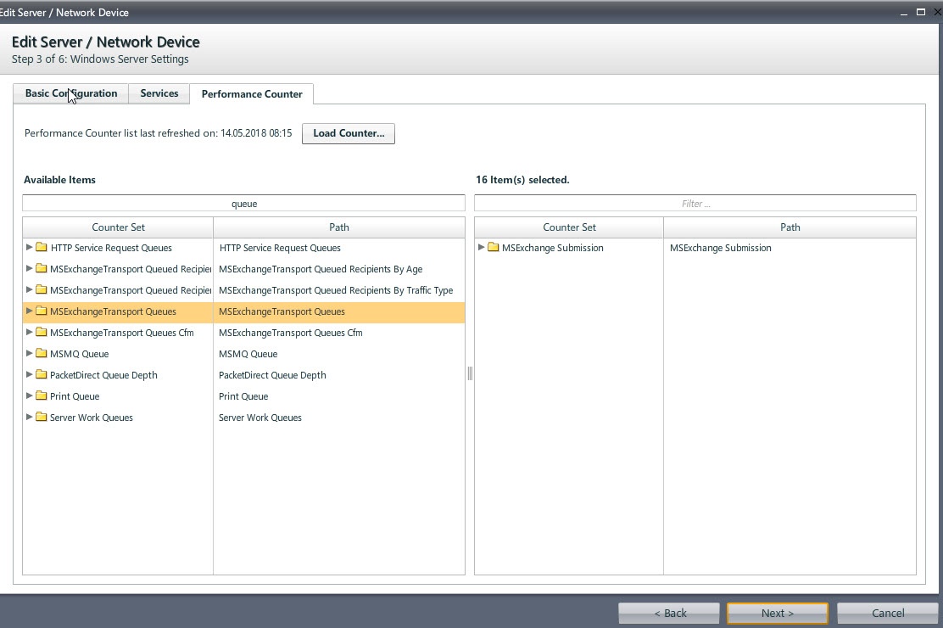The image size is (943, 628).
Task: Click the Print Queue folder icon
Action: click(x=41, y=396)
